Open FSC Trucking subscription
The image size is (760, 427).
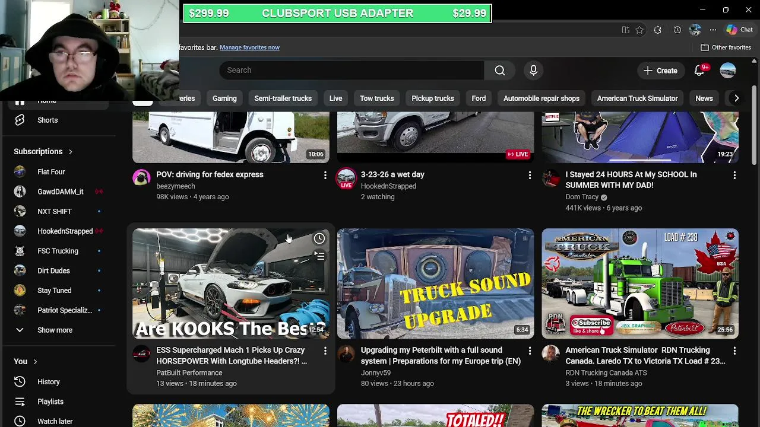[x=58, y=251]
